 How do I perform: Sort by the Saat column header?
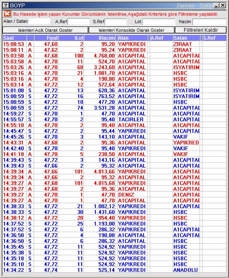15,38
